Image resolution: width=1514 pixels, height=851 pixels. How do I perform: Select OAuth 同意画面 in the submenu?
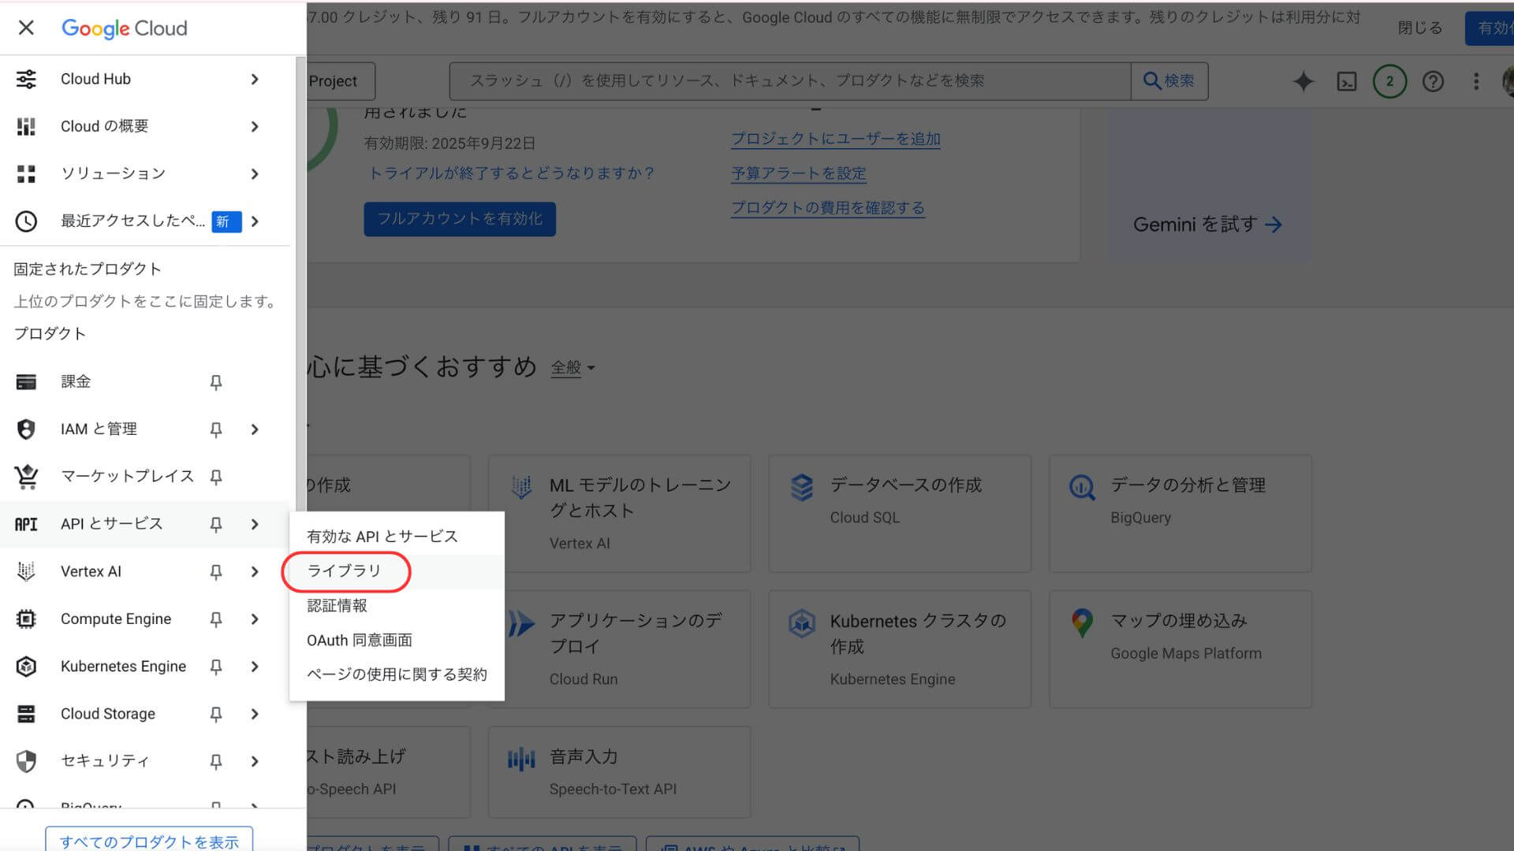[x=397, y=641]
